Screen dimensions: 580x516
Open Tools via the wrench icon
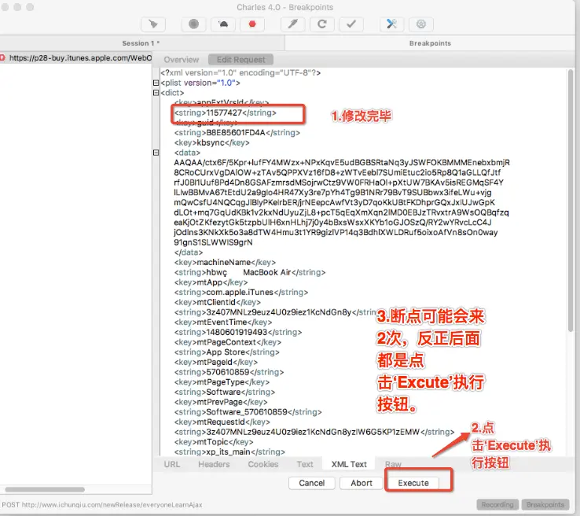[x=391, y=24]
